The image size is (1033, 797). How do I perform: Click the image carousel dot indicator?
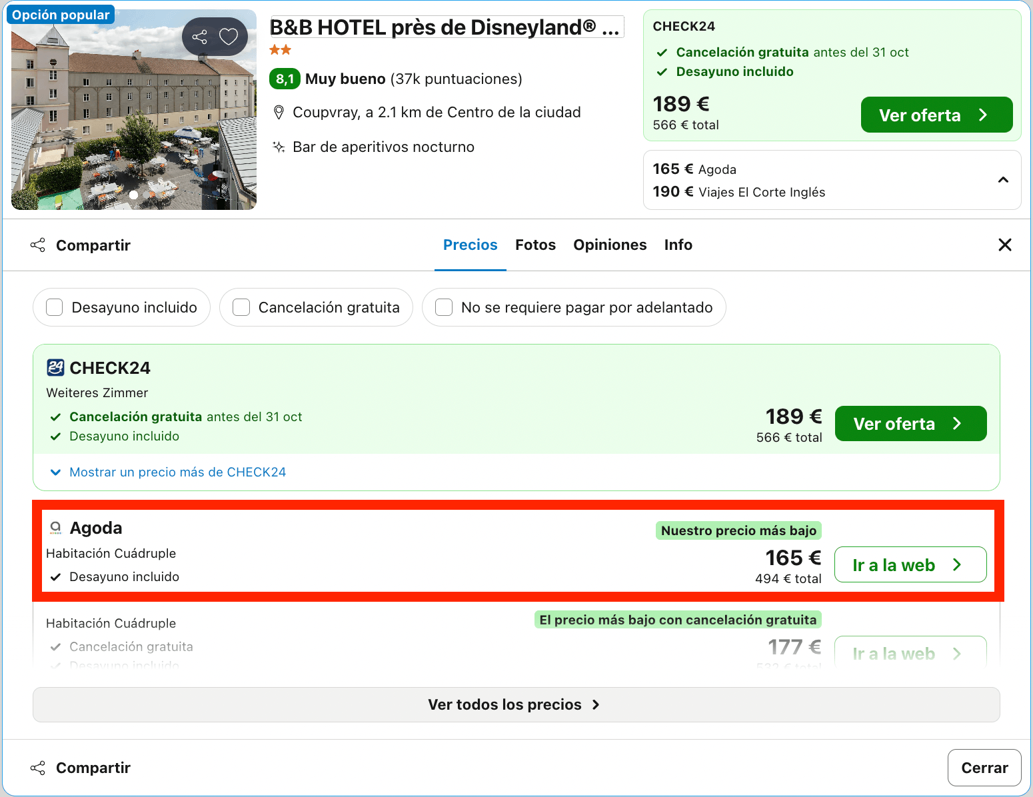pos(133,195)
